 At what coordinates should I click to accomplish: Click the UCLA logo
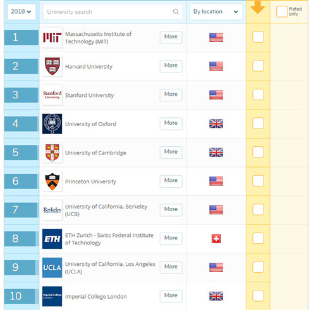pos(52,268)
